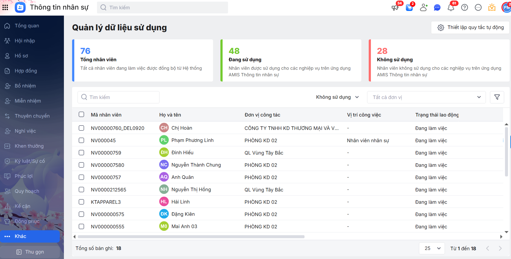The image size is (511, 259).
Task: Open the table filter funnel icon
Action: pos(497,97)
